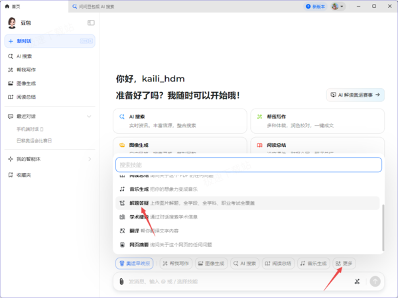Click the 搜索技能 search field
This screenshot has height=298, width=398.
pos(249,165)
